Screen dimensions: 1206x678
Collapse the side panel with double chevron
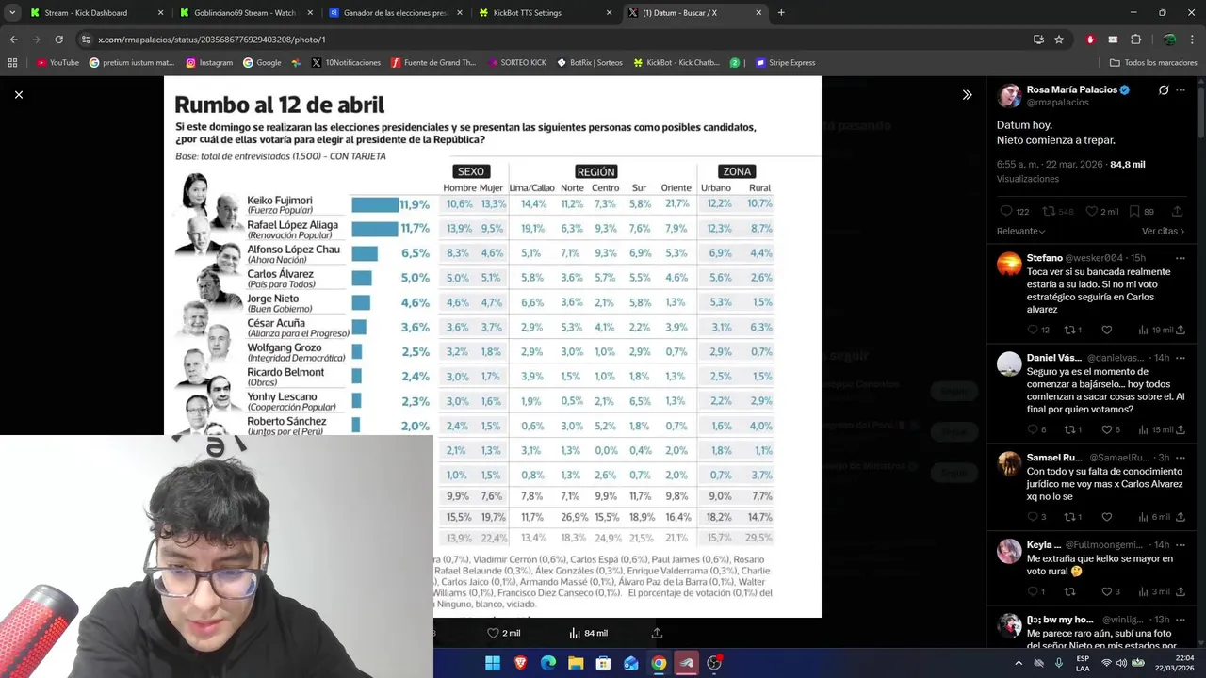(x=967, y=94)
